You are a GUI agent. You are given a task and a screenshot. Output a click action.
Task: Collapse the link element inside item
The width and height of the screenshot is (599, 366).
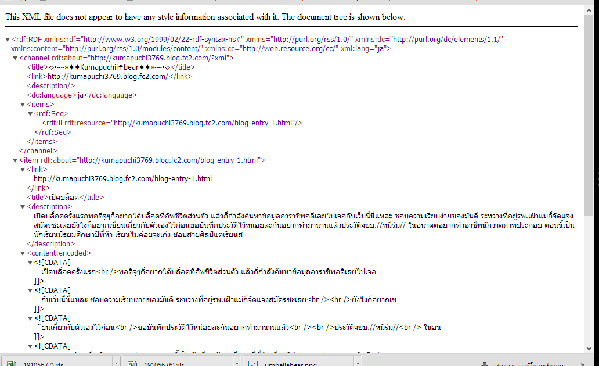pyautogui.click(x=23, y=170)
